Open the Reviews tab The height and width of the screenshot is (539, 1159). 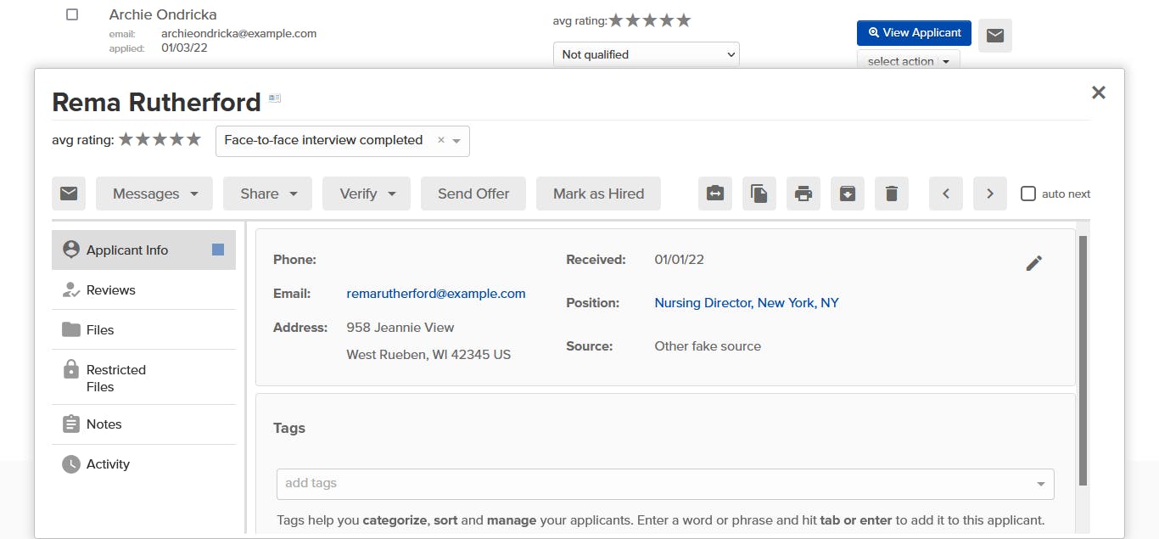click(x=143, y=289)
